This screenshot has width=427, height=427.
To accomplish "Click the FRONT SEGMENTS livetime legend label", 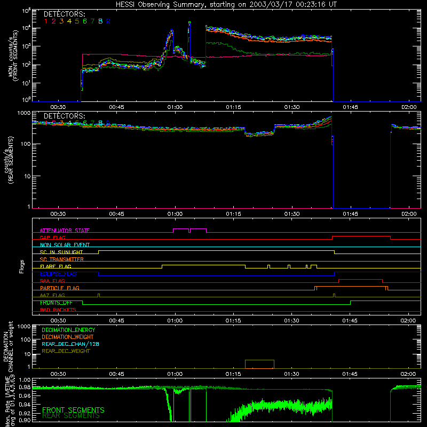I will coord(73,410).
